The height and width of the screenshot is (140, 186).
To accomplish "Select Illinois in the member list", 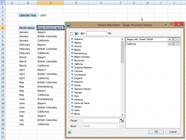I will tap(77, 114).
